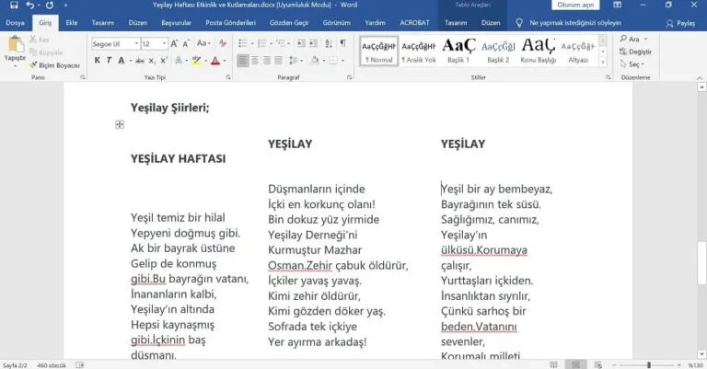Image resolution: width=707 pixels, height=369 pixels.
Task: Open the borders dropdown arrow
Action: point(342,61)
